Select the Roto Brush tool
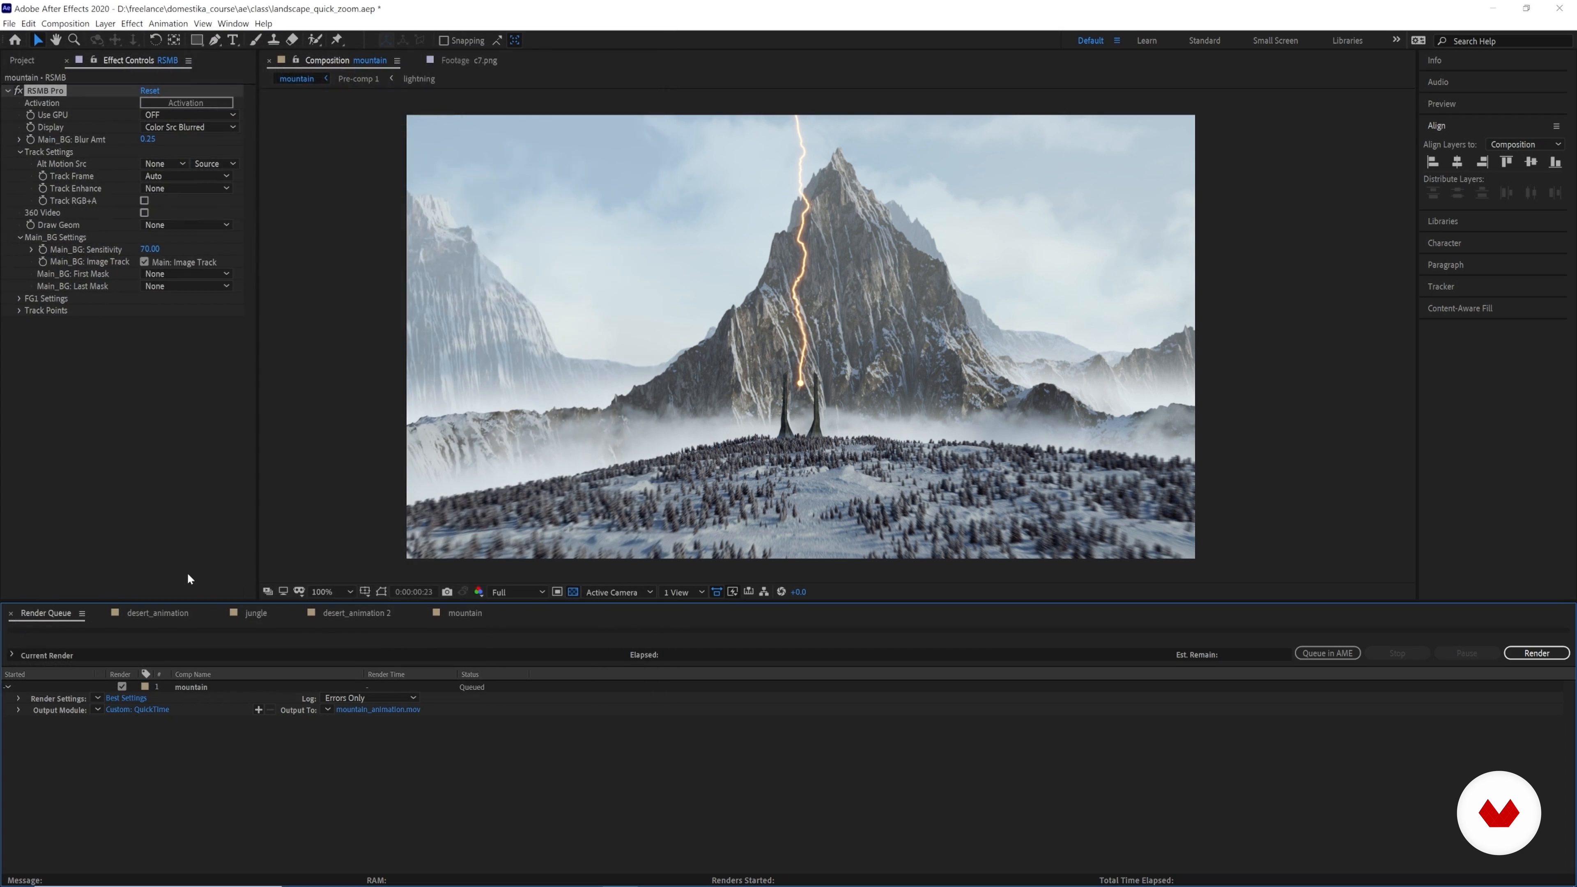This screenshot has width=1577, height=887. 315,40
